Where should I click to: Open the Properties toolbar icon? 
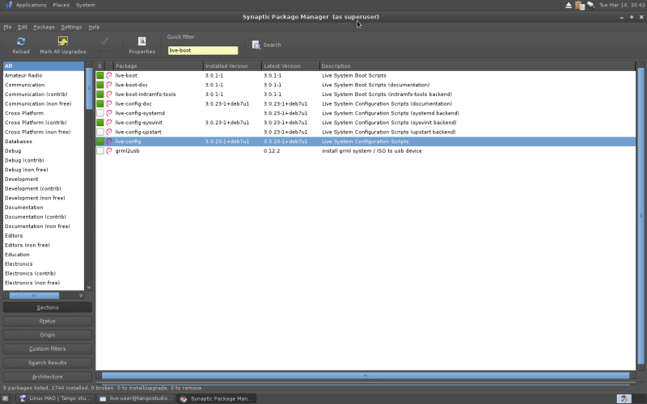pyautogui.click(x=142, y=41)
